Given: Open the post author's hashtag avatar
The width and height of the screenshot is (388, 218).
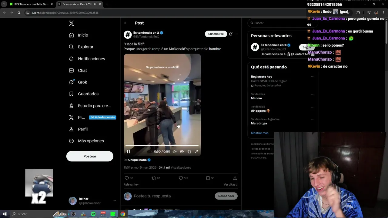Looking at the screenshot, I should tap(128, 35).
